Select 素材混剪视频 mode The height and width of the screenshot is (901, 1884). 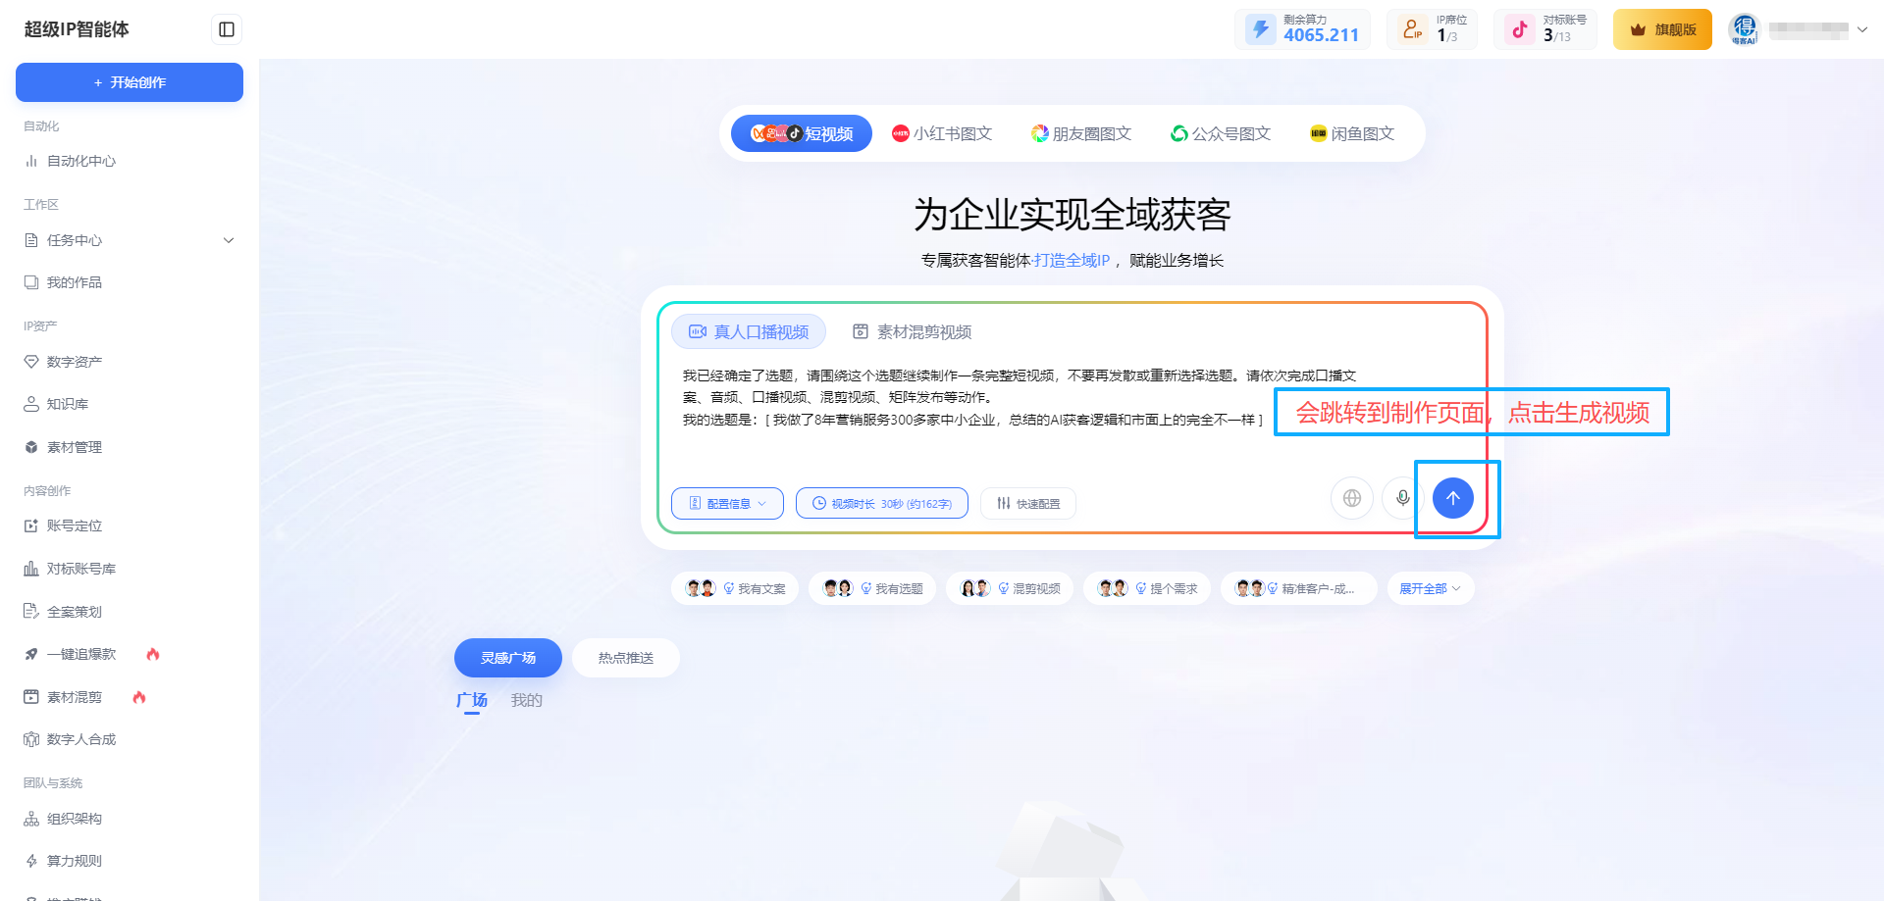point(912,331)
